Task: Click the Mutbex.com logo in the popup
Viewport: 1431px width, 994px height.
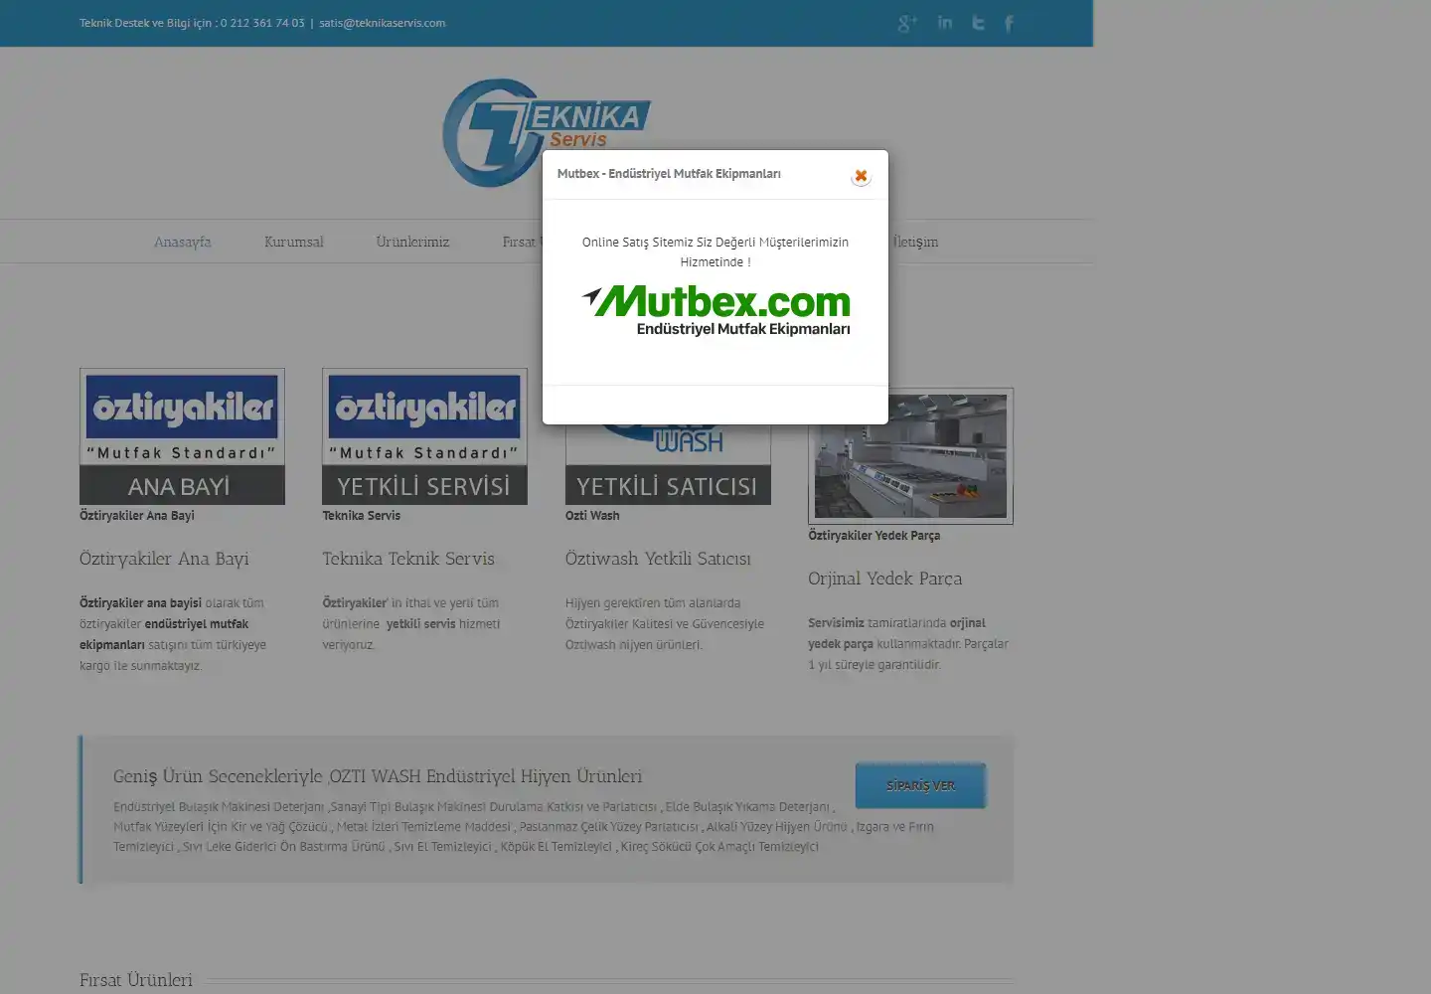Action: point(715,310)
